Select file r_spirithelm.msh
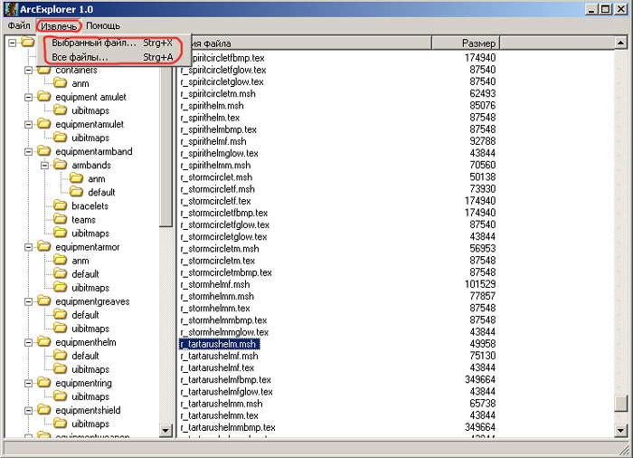 (213, 106)
